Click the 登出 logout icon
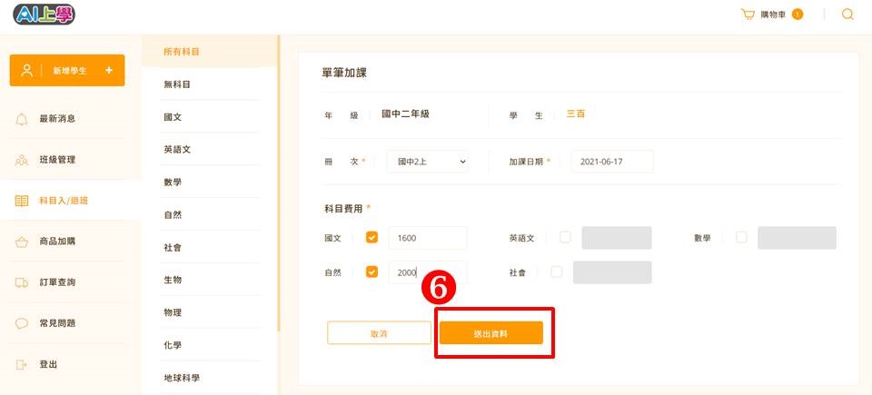872x395 pixels. [x=21, y=364]
